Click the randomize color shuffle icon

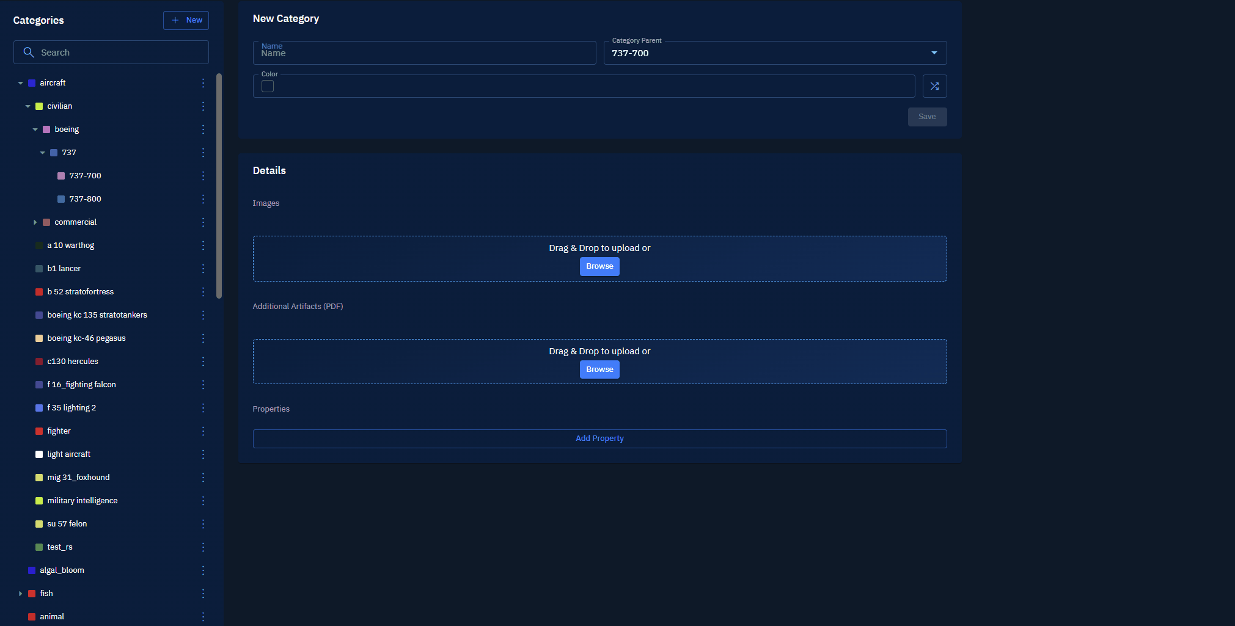934,86
